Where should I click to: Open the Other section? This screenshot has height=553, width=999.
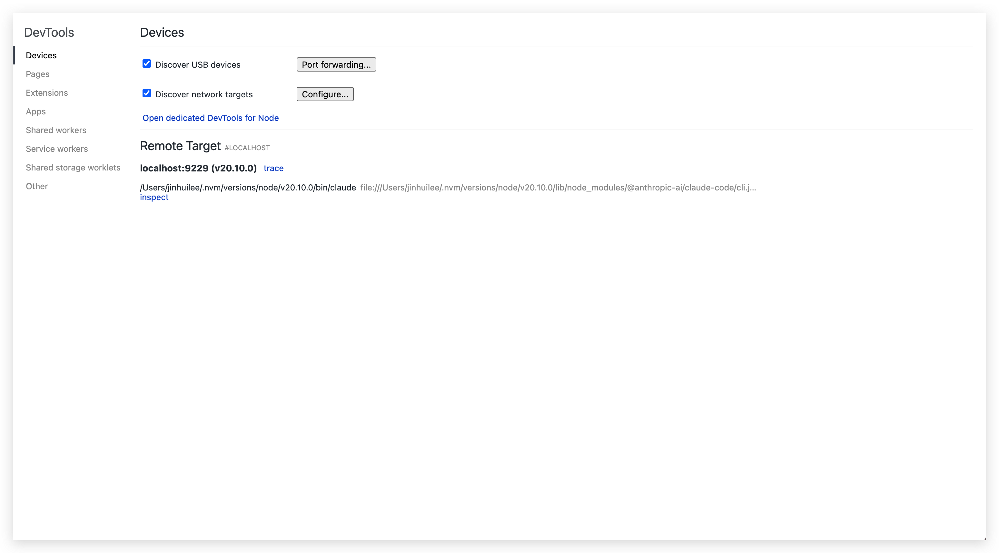[36, 186]
